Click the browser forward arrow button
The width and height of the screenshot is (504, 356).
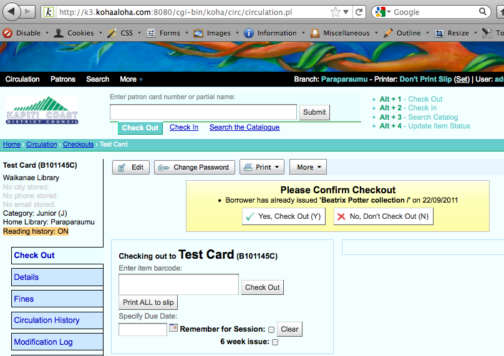pyautogui.click(x=29, y=11)
